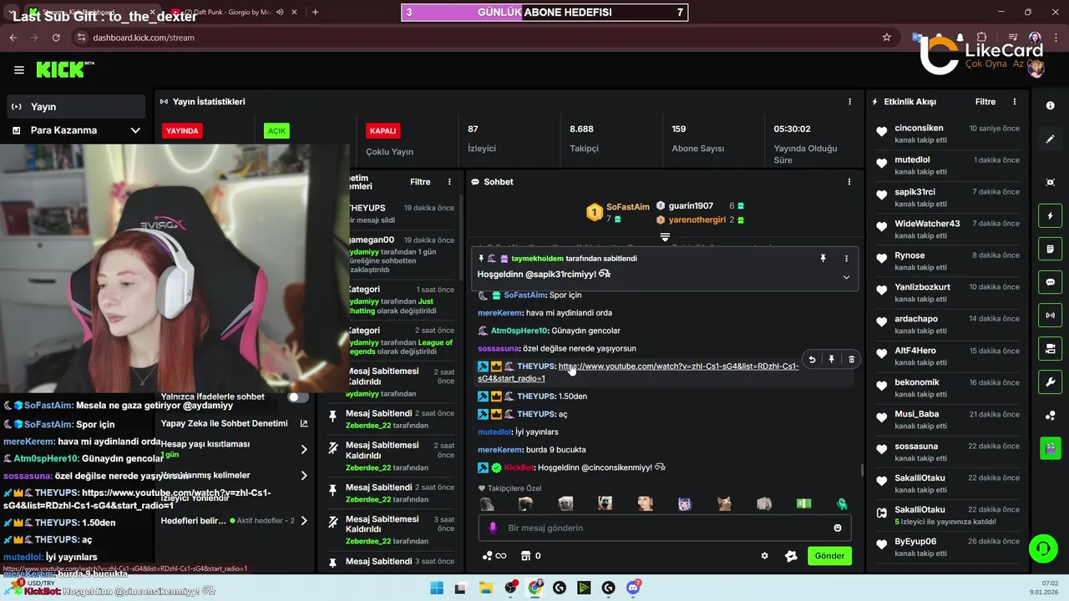Screen dimensions: 1069x601
Task: Open the green headset support button
Action: point(1043,548)
